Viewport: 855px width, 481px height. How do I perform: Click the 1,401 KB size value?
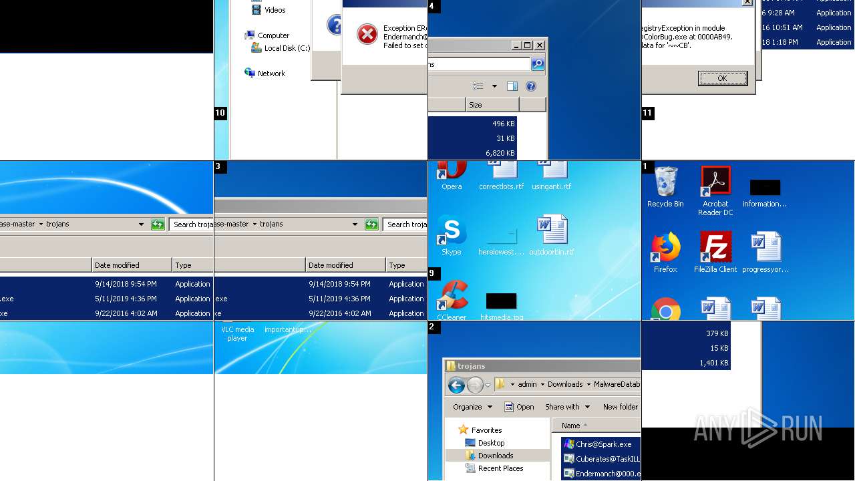pyautogui.click(x=714, y=363)
